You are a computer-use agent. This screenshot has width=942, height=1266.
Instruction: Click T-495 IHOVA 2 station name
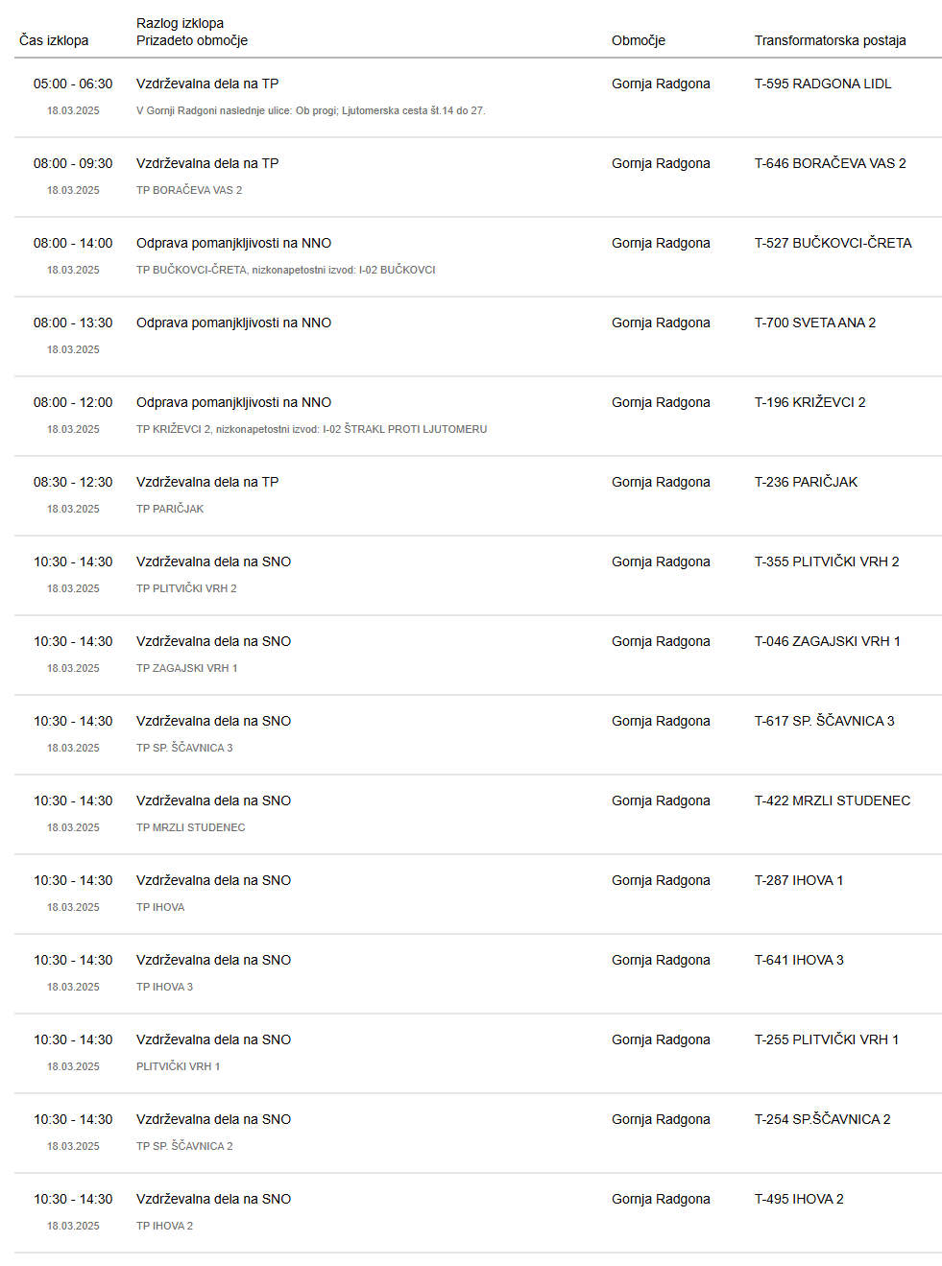[799, 1199]
